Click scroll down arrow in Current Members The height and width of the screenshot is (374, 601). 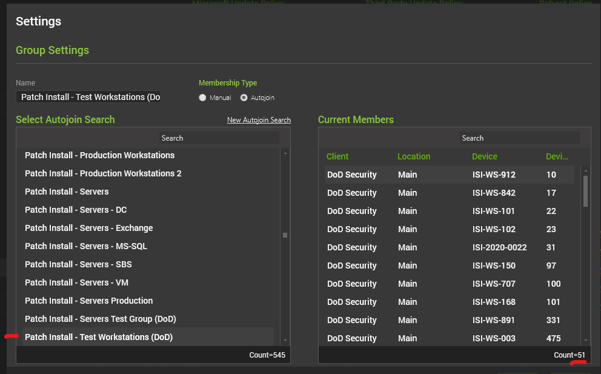coord(585,340)
